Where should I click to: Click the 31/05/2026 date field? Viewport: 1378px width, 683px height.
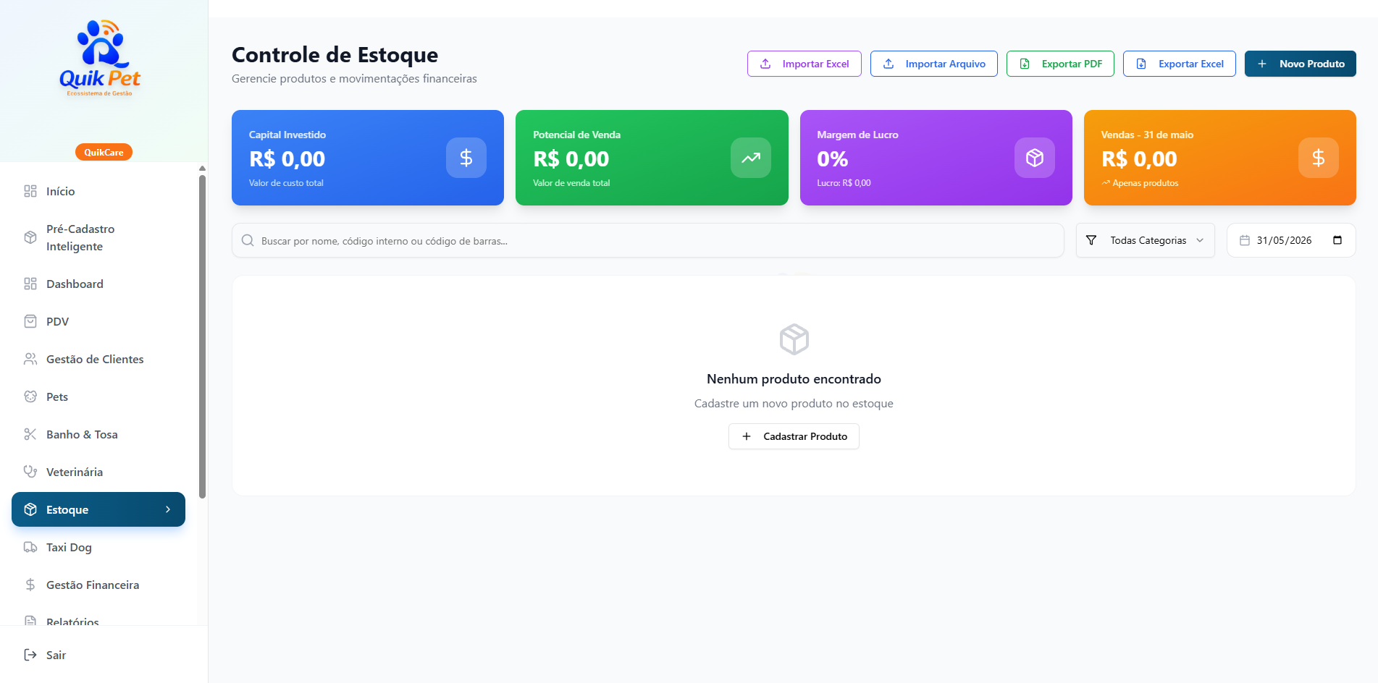click(x=1291, y=240)
